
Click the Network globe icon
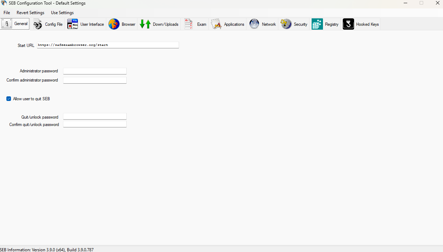pos(254,24)
